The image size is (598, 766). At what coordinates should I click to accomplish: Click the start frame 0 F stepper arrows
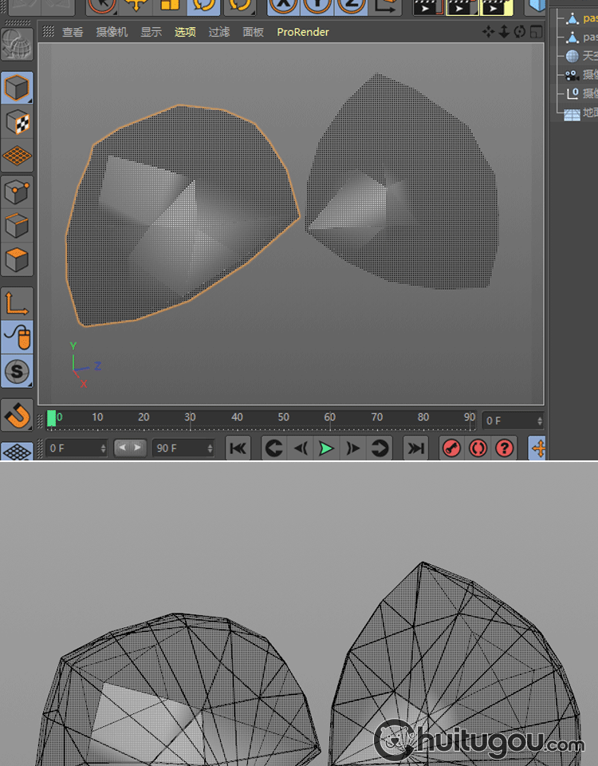[x=103, y=448]
